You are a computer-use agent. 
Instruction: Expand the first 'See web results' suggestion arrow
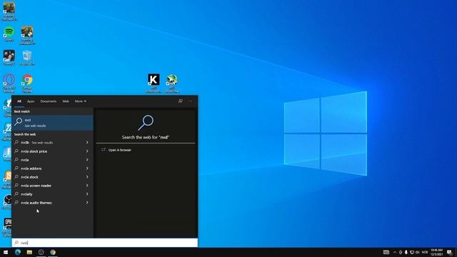(87, 143)
